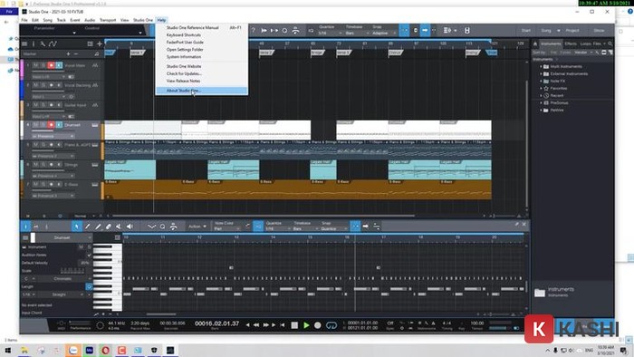Image resolution: width=634 pixels, height=357 pixels.
Task: Click the Stop button in the transport bar
Action: pos(294,325)
